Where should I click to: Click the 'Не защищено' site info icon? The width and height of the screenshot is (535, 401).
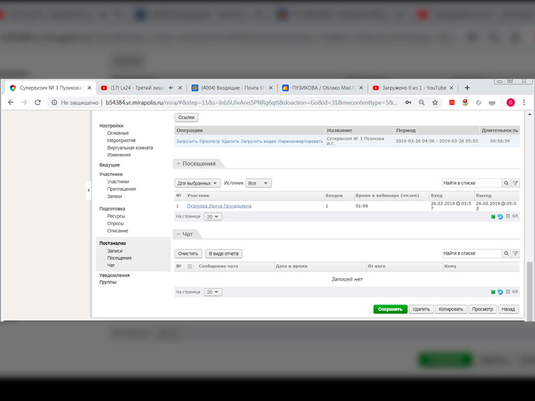point(54,102)
